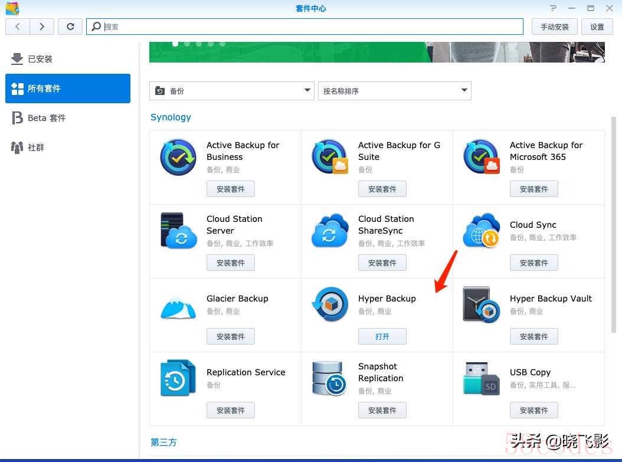
Task: Install Hyper Backup Vault package
Action: [534, 337]
